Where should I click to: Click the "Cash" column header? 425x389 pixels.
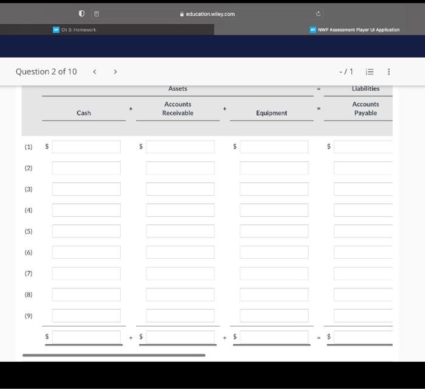click(84, 113)
